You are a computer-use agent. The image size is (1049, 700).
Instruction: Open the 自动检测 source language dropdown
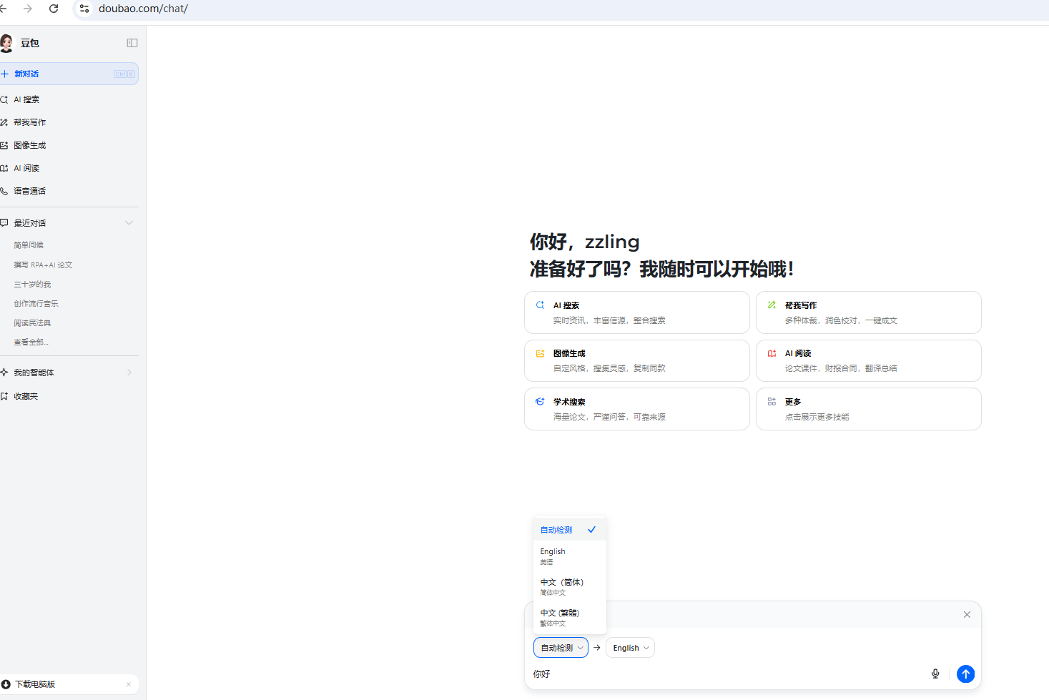click(561, 648)
